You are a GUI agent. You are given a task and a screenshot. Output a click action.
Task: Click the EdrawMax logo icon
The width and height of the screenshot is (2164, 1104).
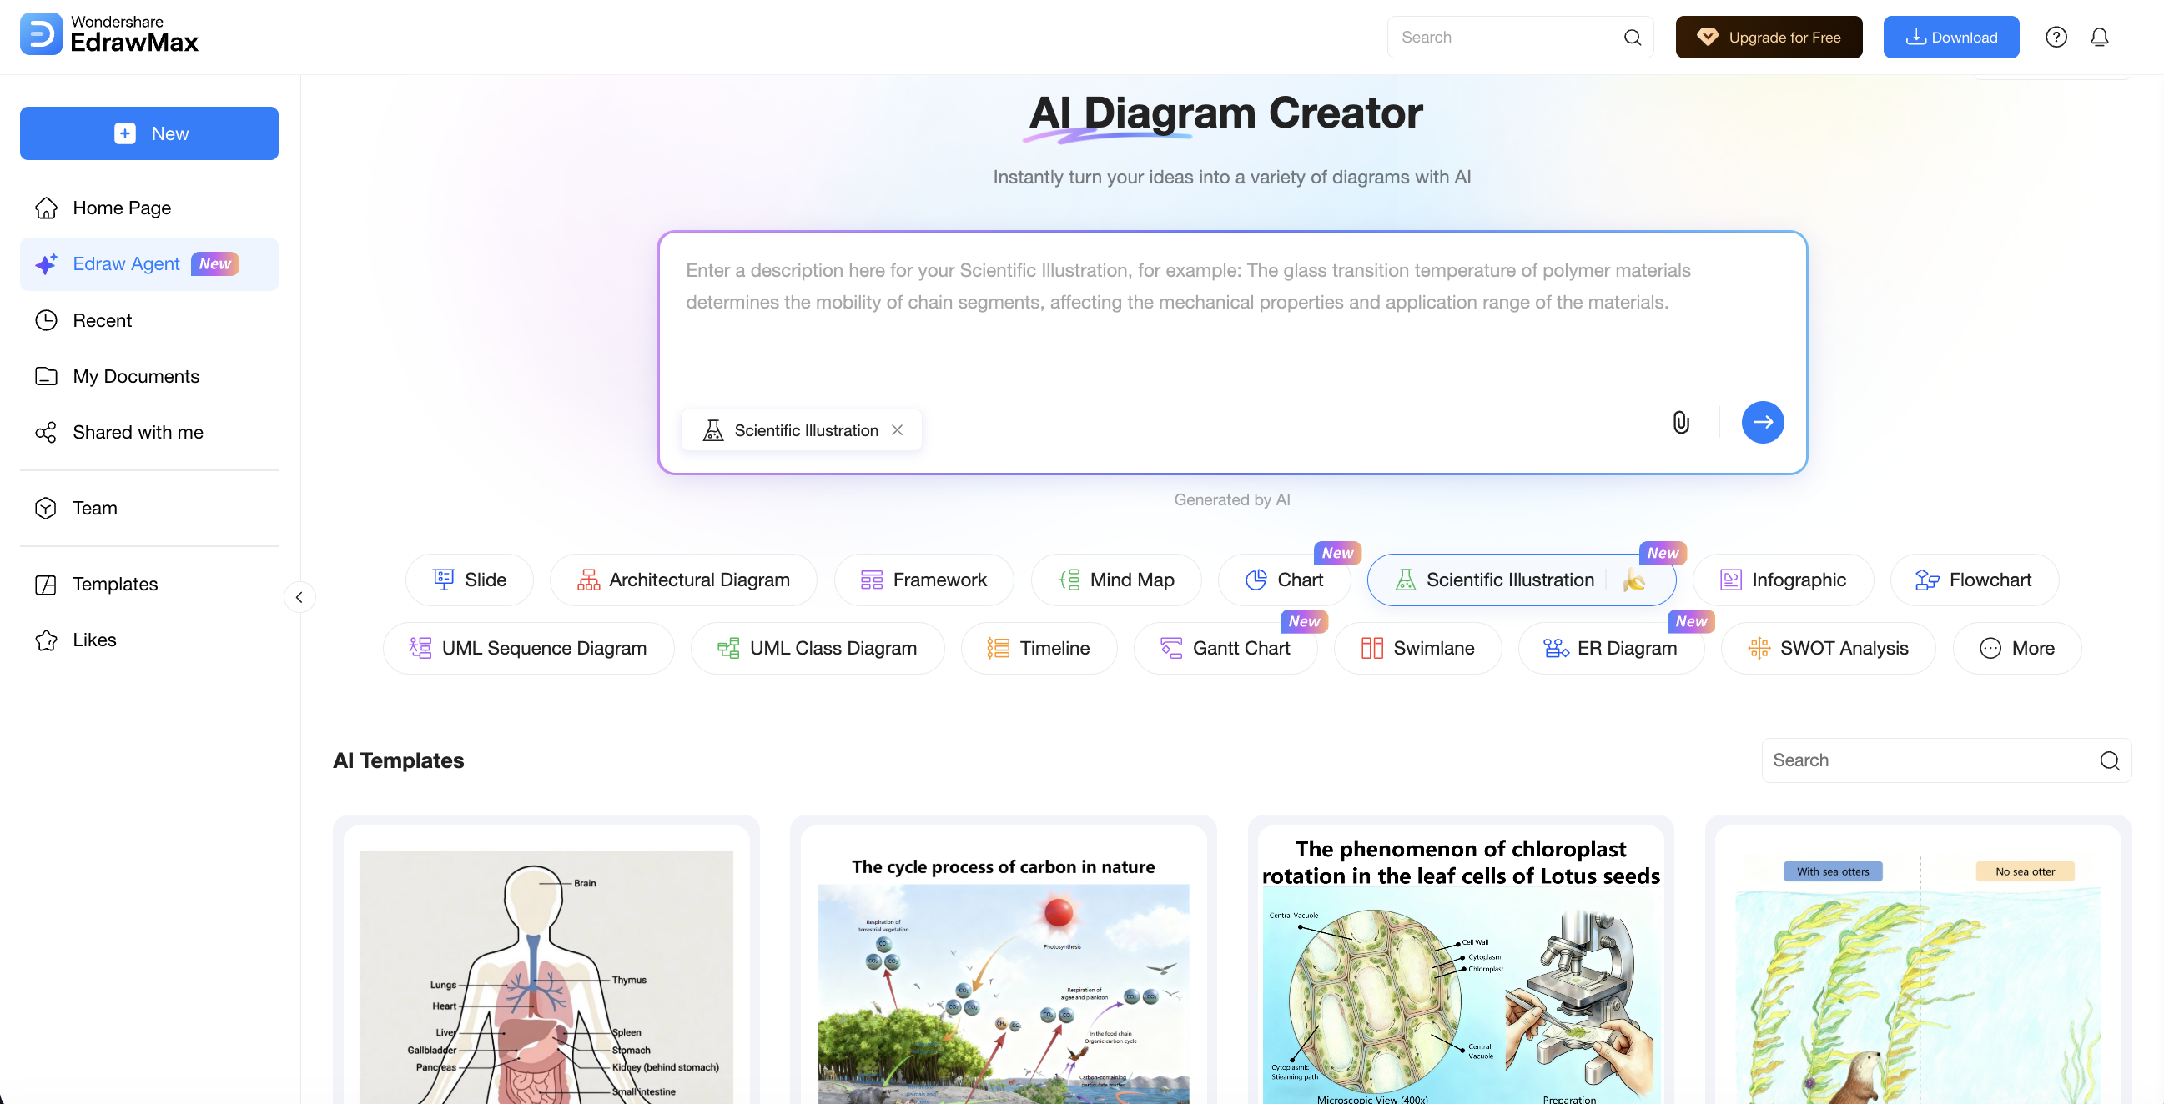(40, 33)
